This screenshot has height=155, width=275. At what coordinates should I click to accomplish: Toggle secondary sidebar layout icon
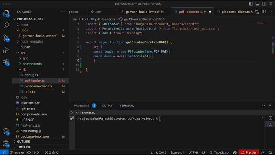pos(264,4)
